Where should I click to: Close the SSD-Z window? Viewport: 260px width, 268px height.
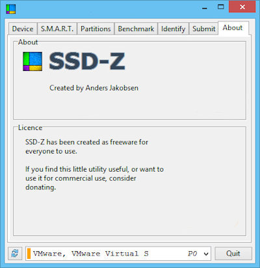point(242,7)
